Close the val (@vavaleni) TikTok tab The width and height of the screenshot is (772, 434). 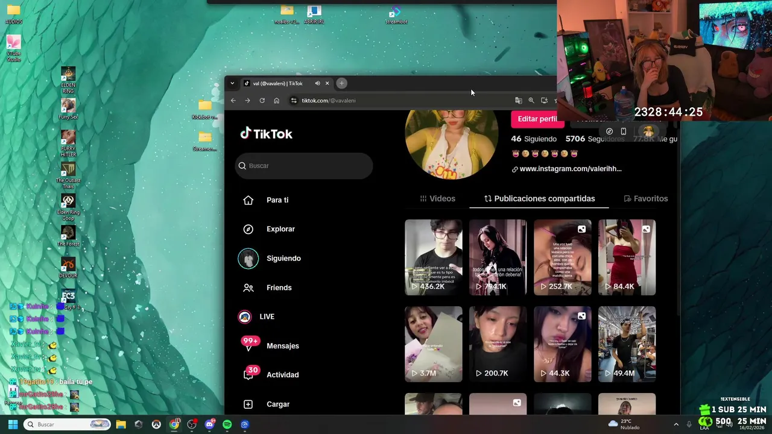coord(327,83)
